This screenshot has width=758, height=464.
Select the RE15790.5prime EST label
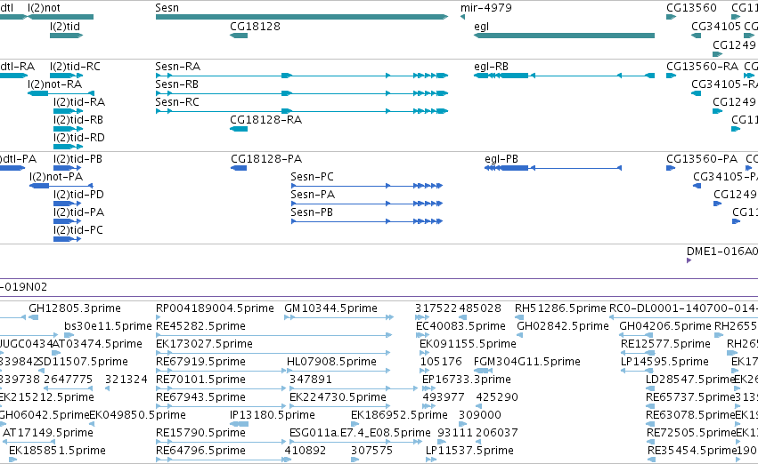[x=200, y=433]
